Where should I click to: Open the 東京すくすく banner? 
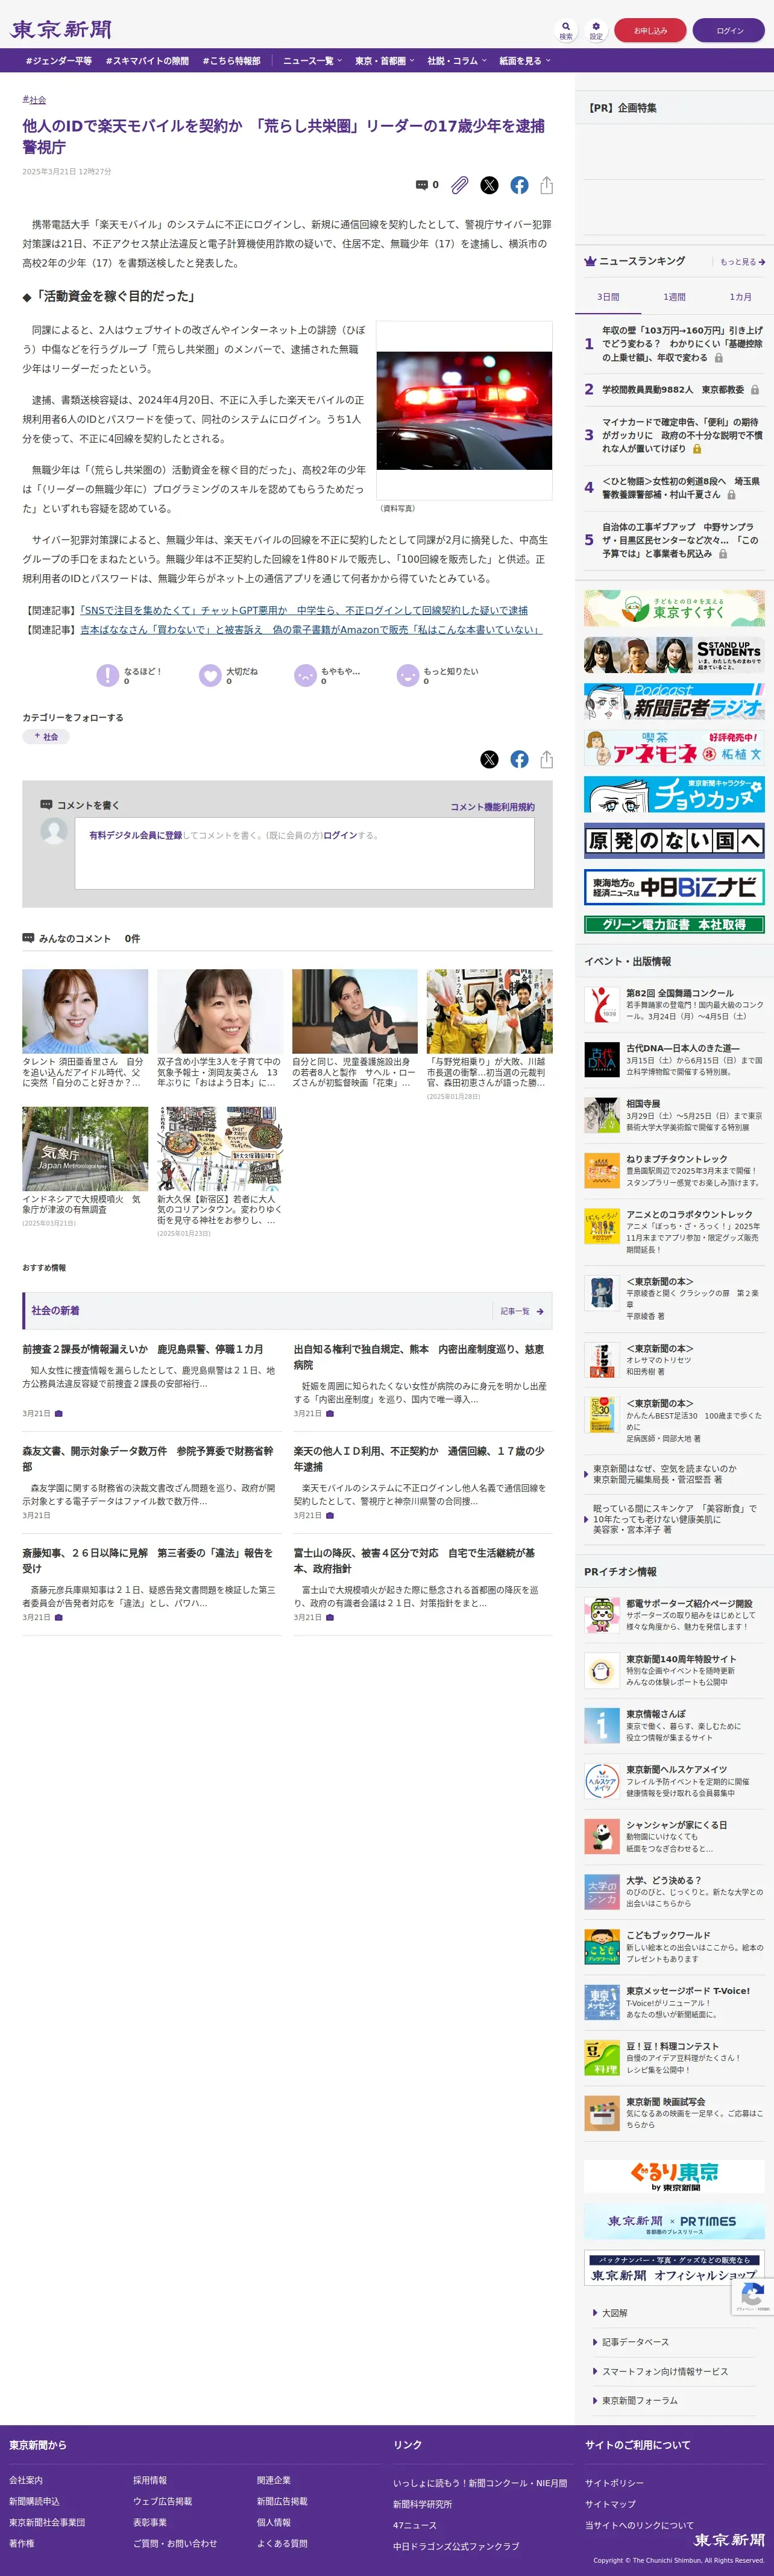[x=674, y=608]
